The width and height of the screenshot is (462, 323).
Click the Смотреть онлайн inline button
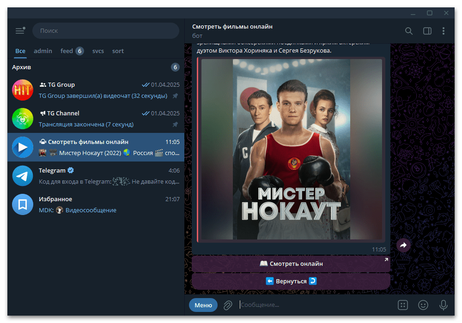click(291, 263)
